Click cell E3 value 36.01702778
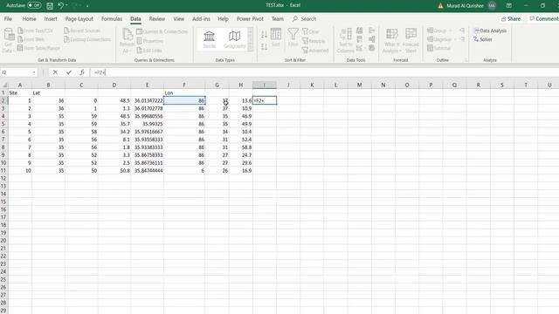The image size is (559, 314). pyautogui.click(x=148, y=108)
